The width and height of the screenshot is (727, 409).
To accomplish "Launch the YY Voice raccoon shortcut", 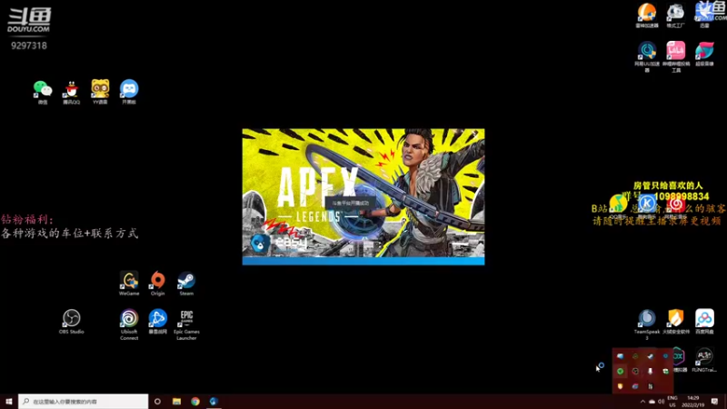I will click(100, 92).
